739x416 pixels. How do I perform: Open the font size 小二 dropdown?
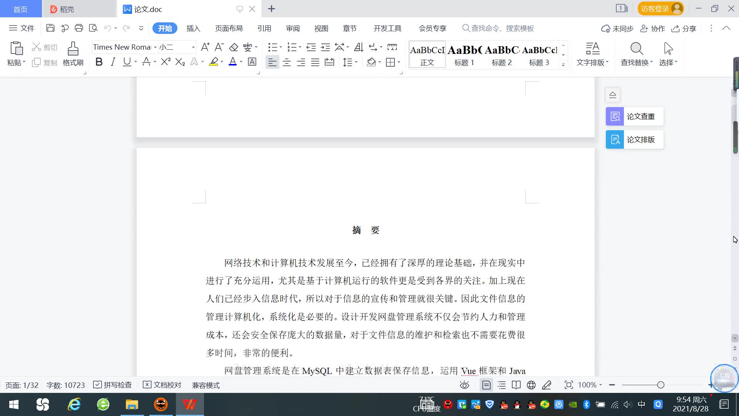click(193, 47)
